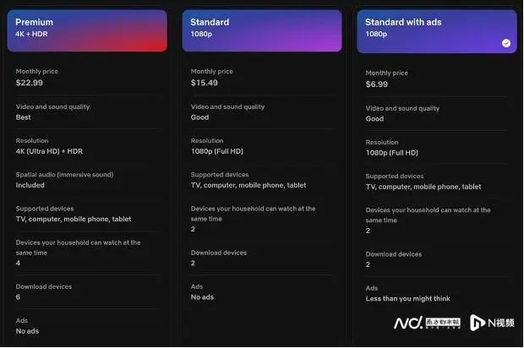The width and height of the screenshot is (524, 348).
Task: Click the checkmark on Standard with ads
Action: click(506, 42)
